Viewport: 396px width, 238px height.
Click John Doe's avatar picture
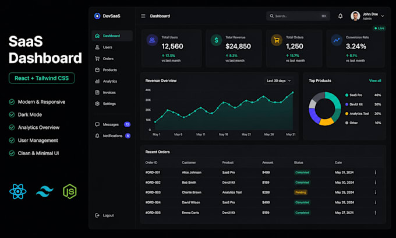pos(355,16)
